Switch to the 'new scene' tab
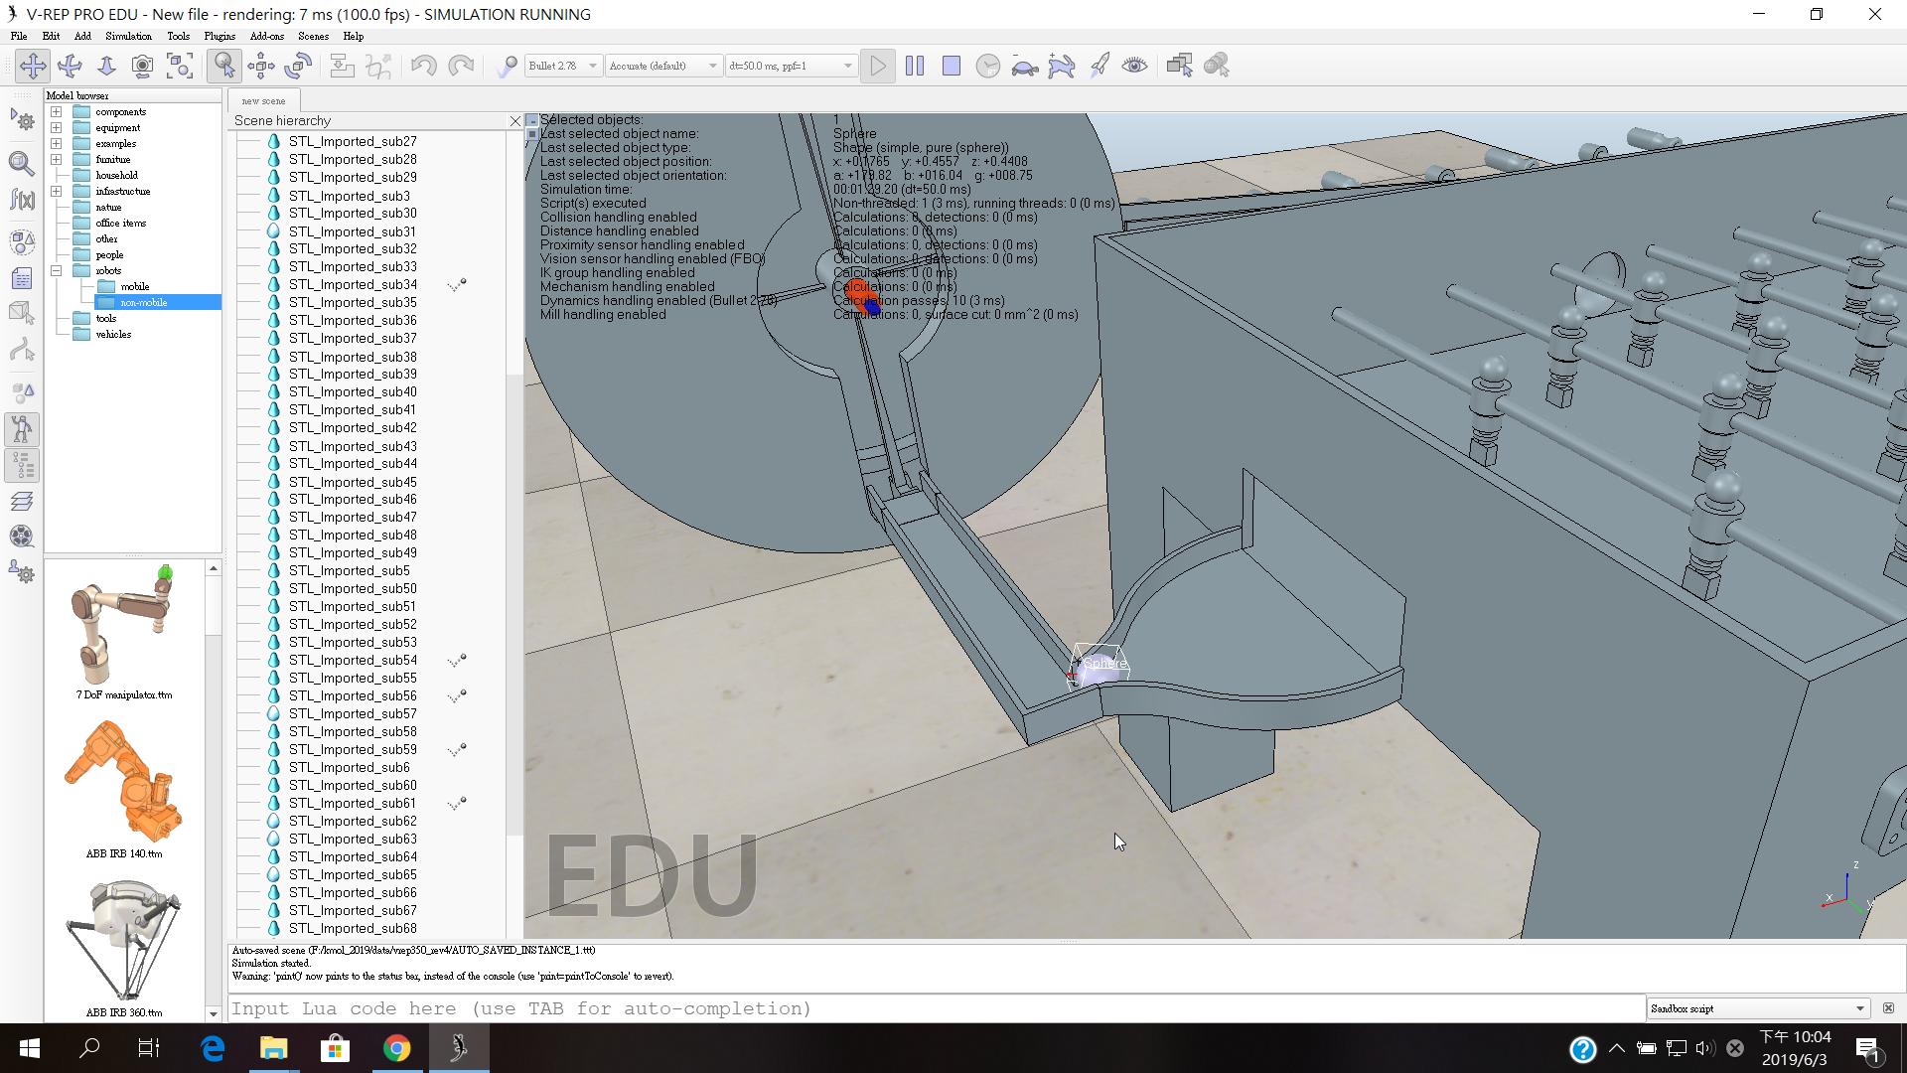Image resolution: width=1907 pixels, height=1073 pixels. tap(263, 100)
